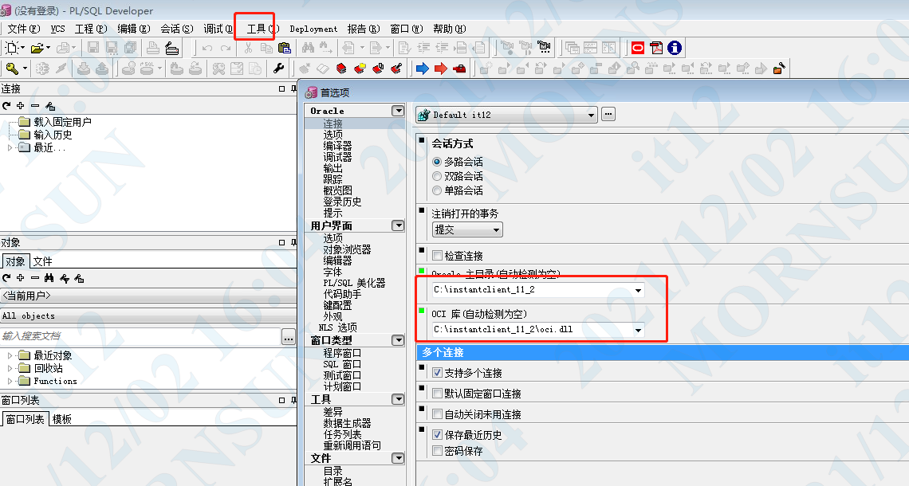Open a new program window via the New icon
909x486 pixels.
point(10,48)
